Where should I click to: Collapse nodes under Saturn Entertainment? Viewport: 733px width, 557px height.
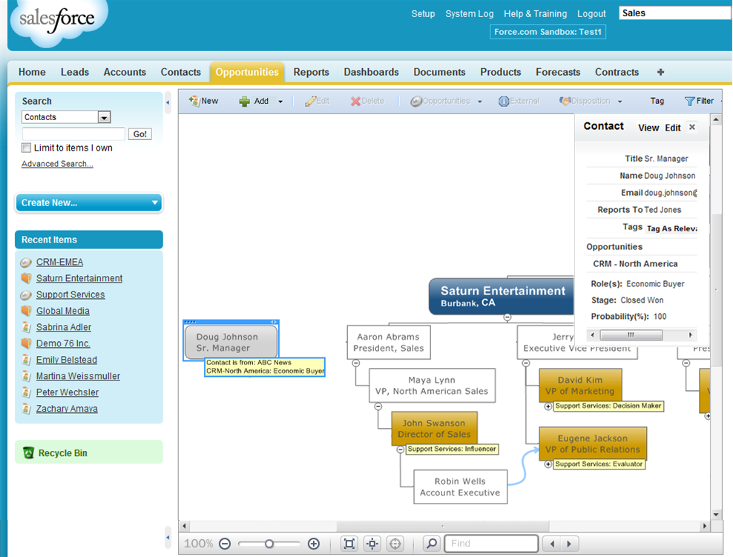click(x=507, y=317)
